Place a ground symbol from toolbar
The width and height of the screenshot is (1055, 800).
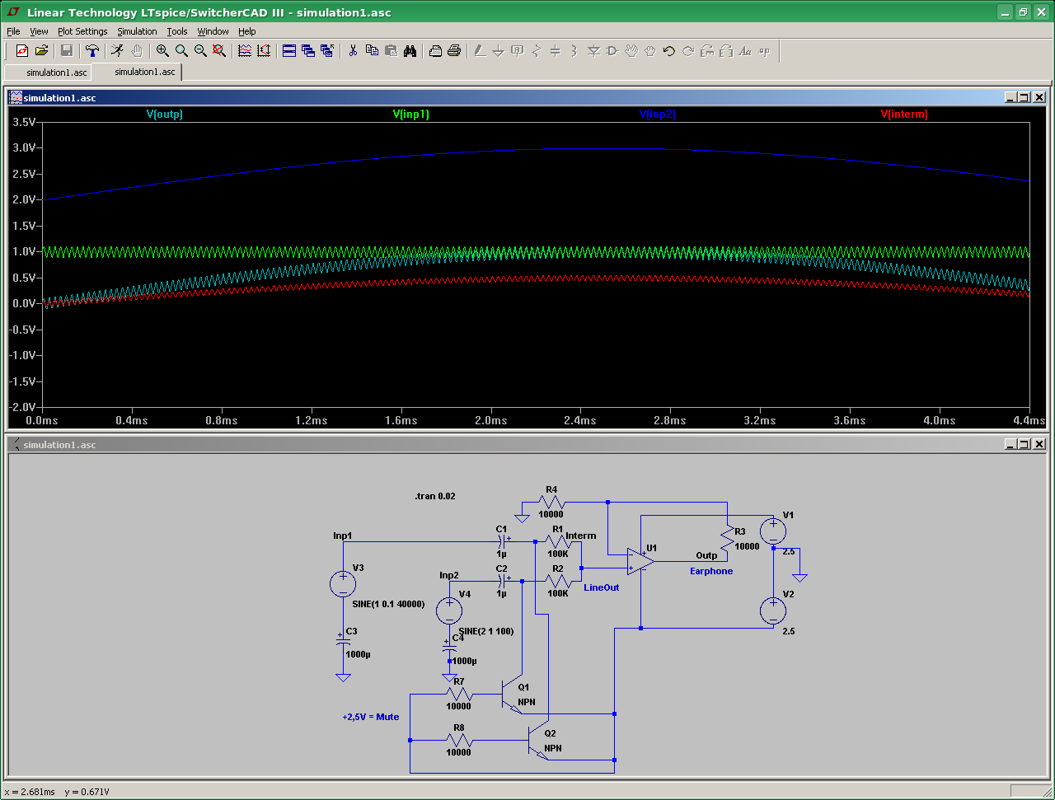click(499, 51)
